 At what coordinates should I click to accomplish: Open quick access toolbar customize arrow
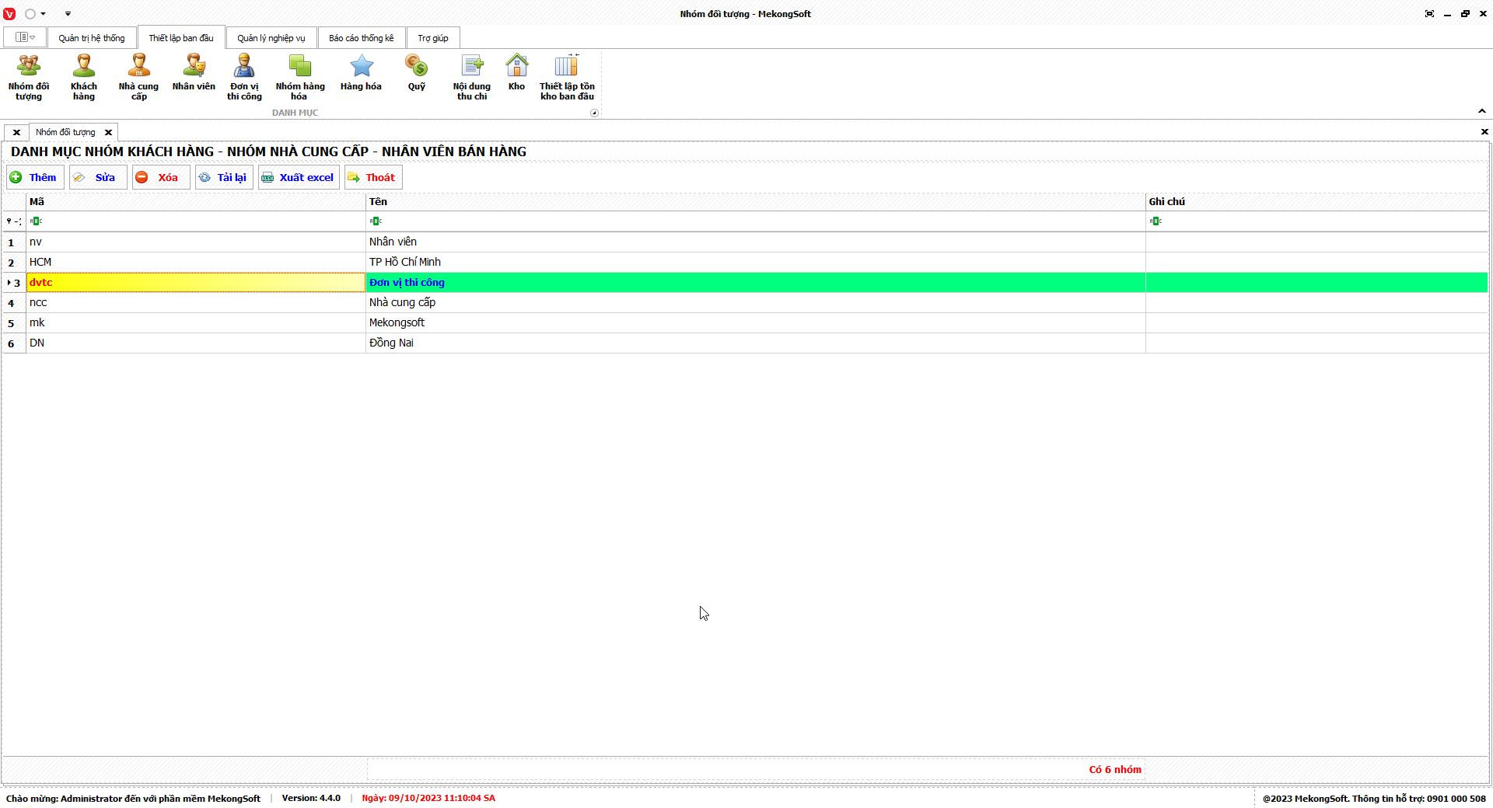(x=68, y=14)
